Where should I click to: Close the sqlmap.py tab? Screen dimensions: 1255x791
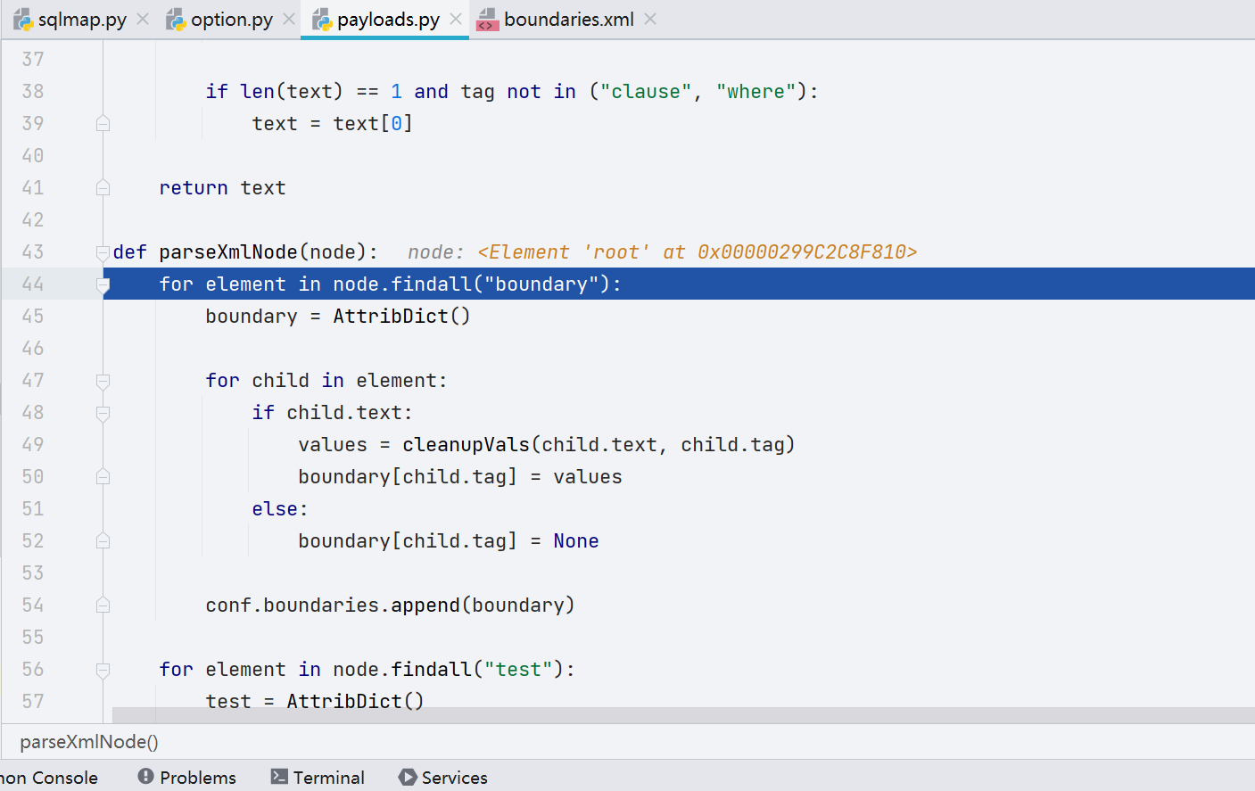(x=142, y=19)
